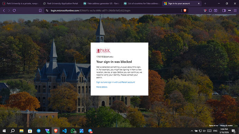
Task: Open the browser hamburger menu
Action: tap(235, 10)
